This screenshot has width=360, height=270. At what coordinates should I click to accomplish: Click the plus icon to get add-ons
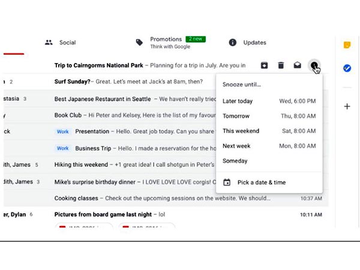tap(347, 106)
